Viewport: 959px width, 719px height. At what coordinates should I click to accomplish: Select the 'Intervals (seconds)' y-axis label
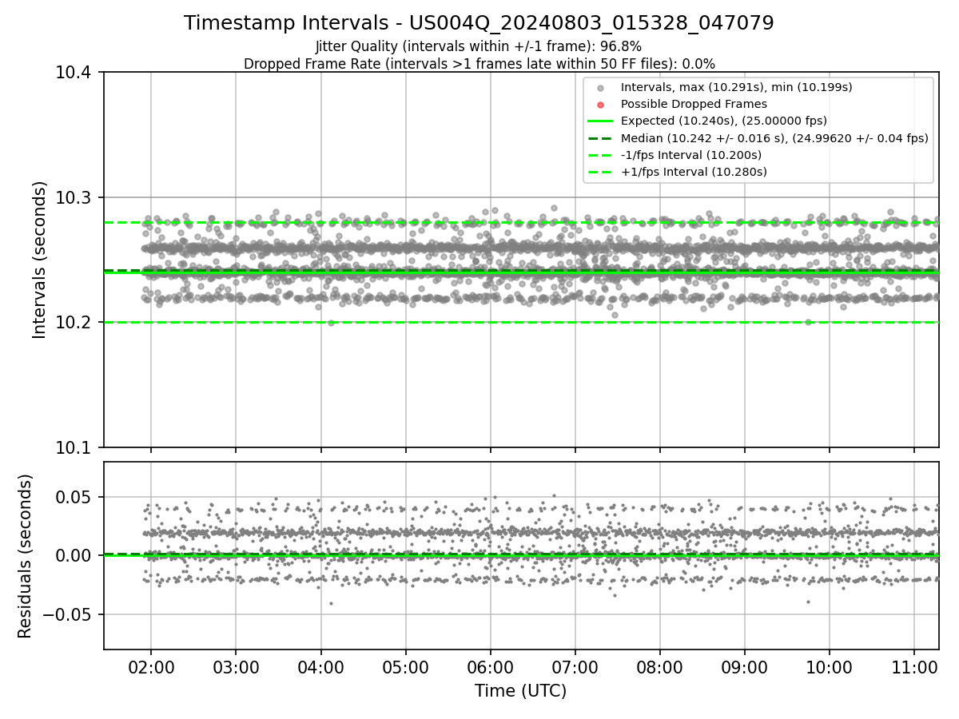pyautogui.click(x=39, y=260)
